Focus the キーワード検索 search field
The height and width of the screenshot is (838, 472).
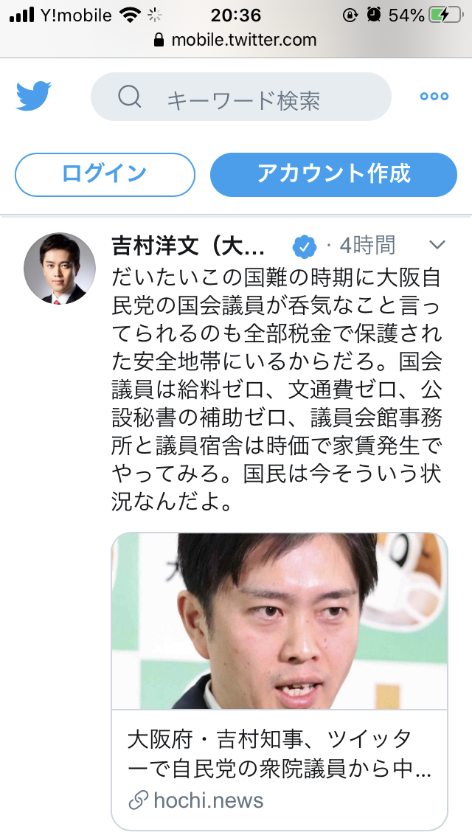pos(241,97)
